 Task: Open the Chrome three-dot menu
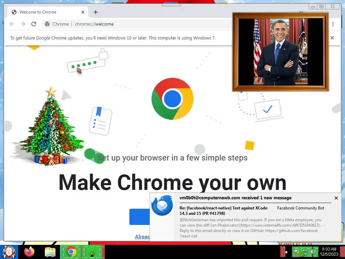pyautogui.click(x=333, y=24)
